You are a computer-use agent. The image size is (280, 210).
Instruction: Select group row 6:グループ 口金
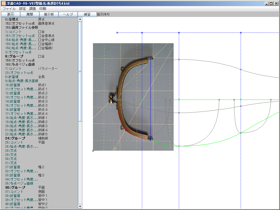tap(25, 56)
